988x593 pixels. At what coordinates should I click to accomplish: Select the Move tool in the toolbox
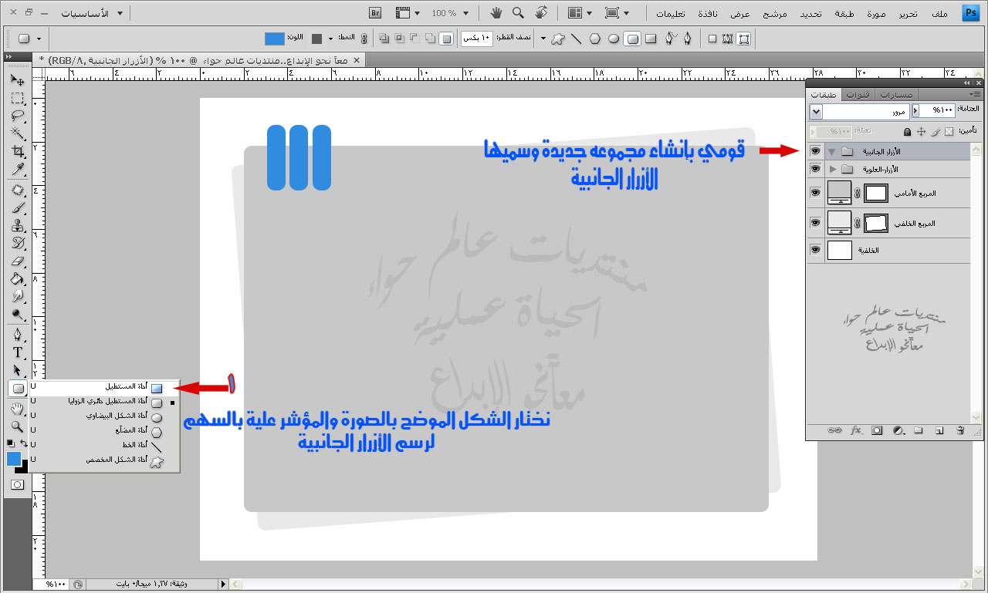point(17,80)
